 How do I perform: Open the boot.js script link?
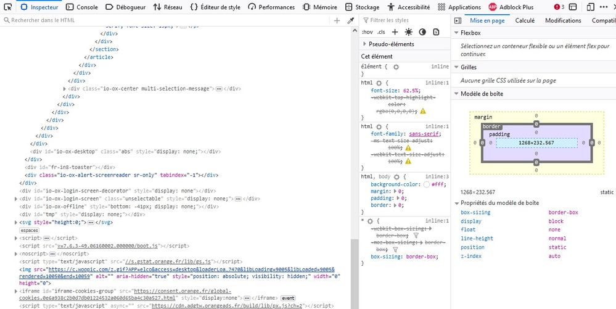tap(108, 246)
